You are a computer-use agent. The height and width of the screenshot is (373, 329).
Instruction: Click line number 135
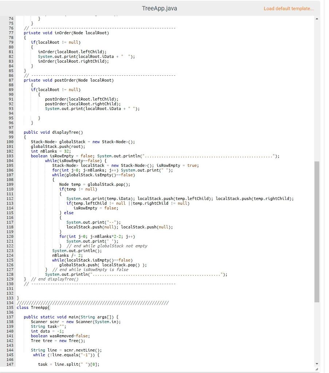[10, 307]
